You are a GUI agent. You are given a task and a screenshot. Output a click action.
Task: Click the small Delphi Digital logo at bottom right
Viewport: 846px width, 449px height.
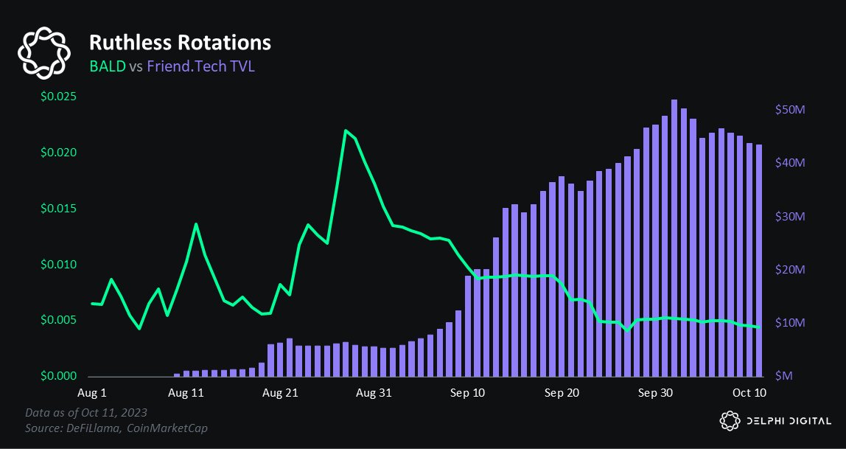[x=729, y=421]
